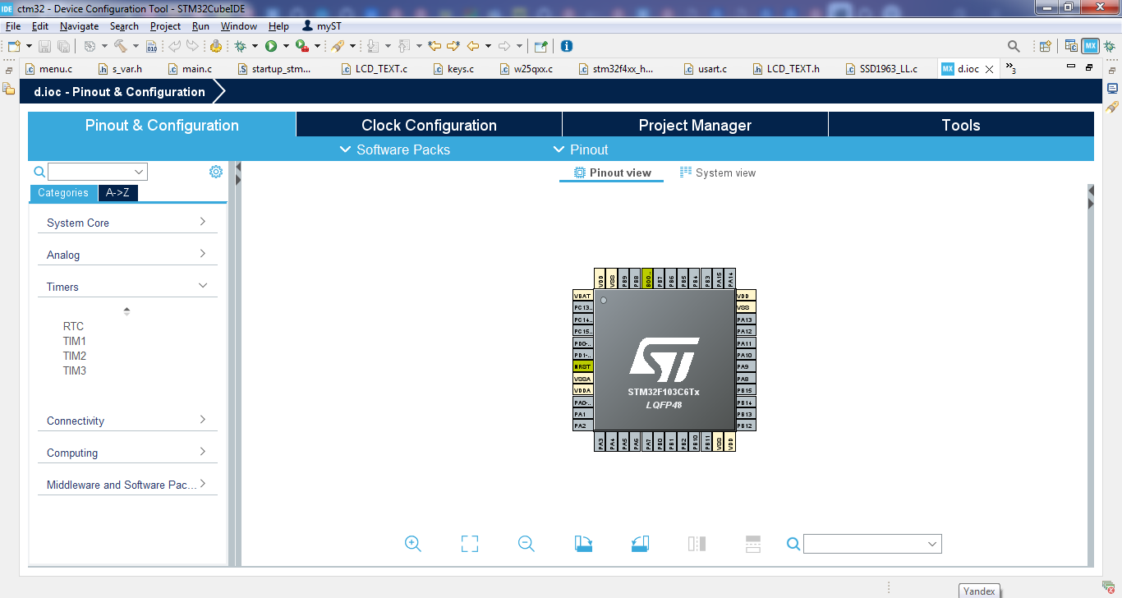The width and height of the screenshot is (1122, 598).
Task: Open the Debug button dropdown arrow
Action: 255,46
